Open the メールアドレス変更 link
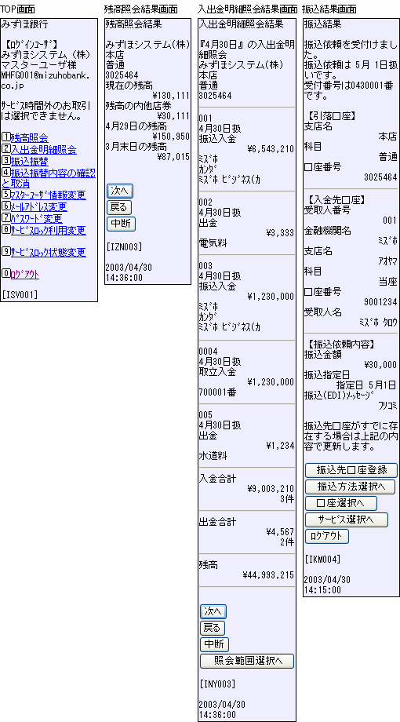Screen dimensions: 400x722 click(x=38, y=206)
